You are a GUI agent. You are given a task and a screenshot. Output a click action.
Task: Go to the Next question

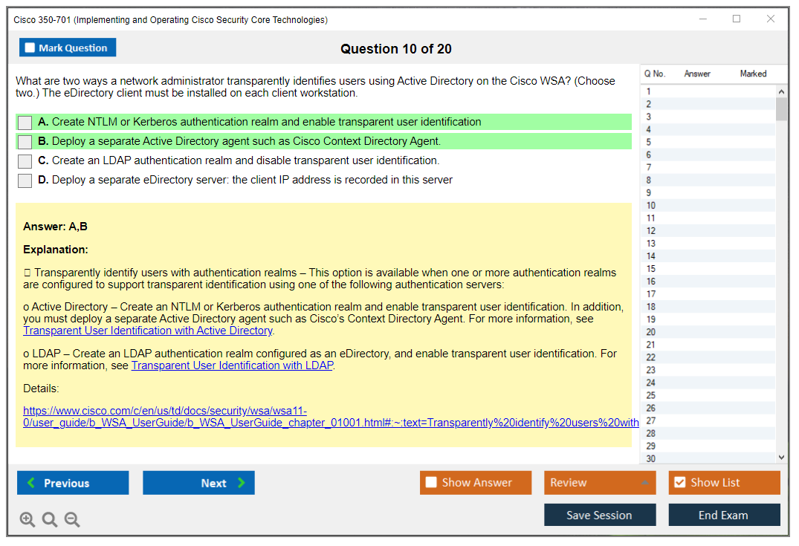tap(198, 482)
